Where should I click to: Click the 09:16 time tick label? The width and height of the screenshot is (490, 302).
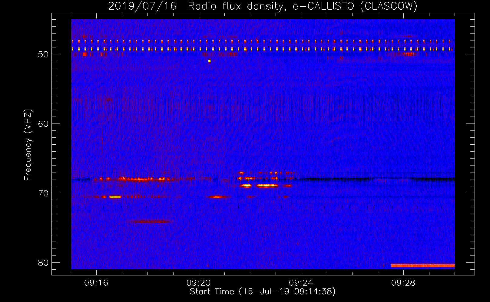96,283
